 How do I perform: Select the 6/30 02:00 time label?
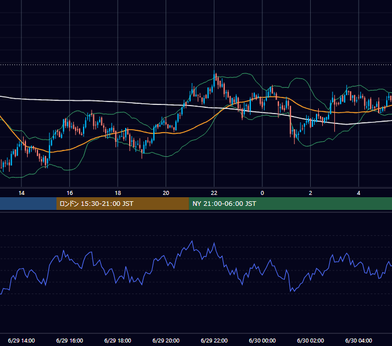[x=311, y=340]
